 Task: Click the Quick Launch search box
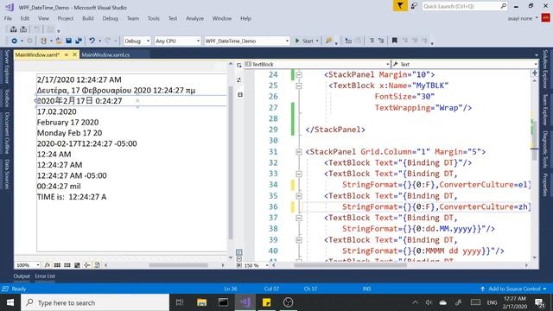(465, 6)
